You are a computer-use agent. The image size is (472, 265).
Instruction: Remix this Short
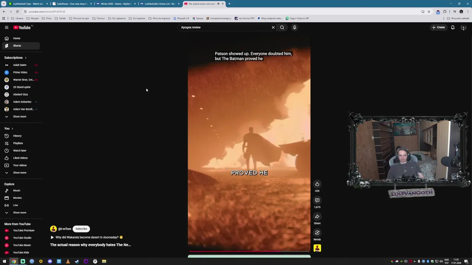pyautogui.click(x=317, y=233)
